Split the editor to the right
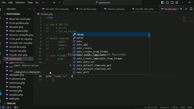 pos(191,9)
